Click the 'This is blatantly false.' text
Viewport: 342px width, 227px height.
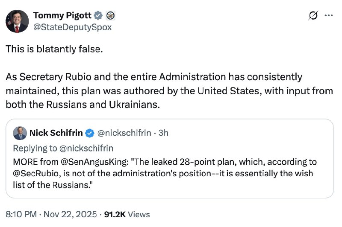54,49
